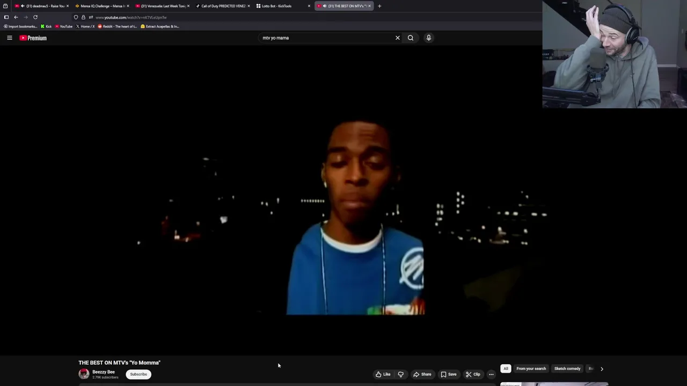
Task: Close the Venezuela Last Week Tonight tab
Action: click(x=188, y=6)
